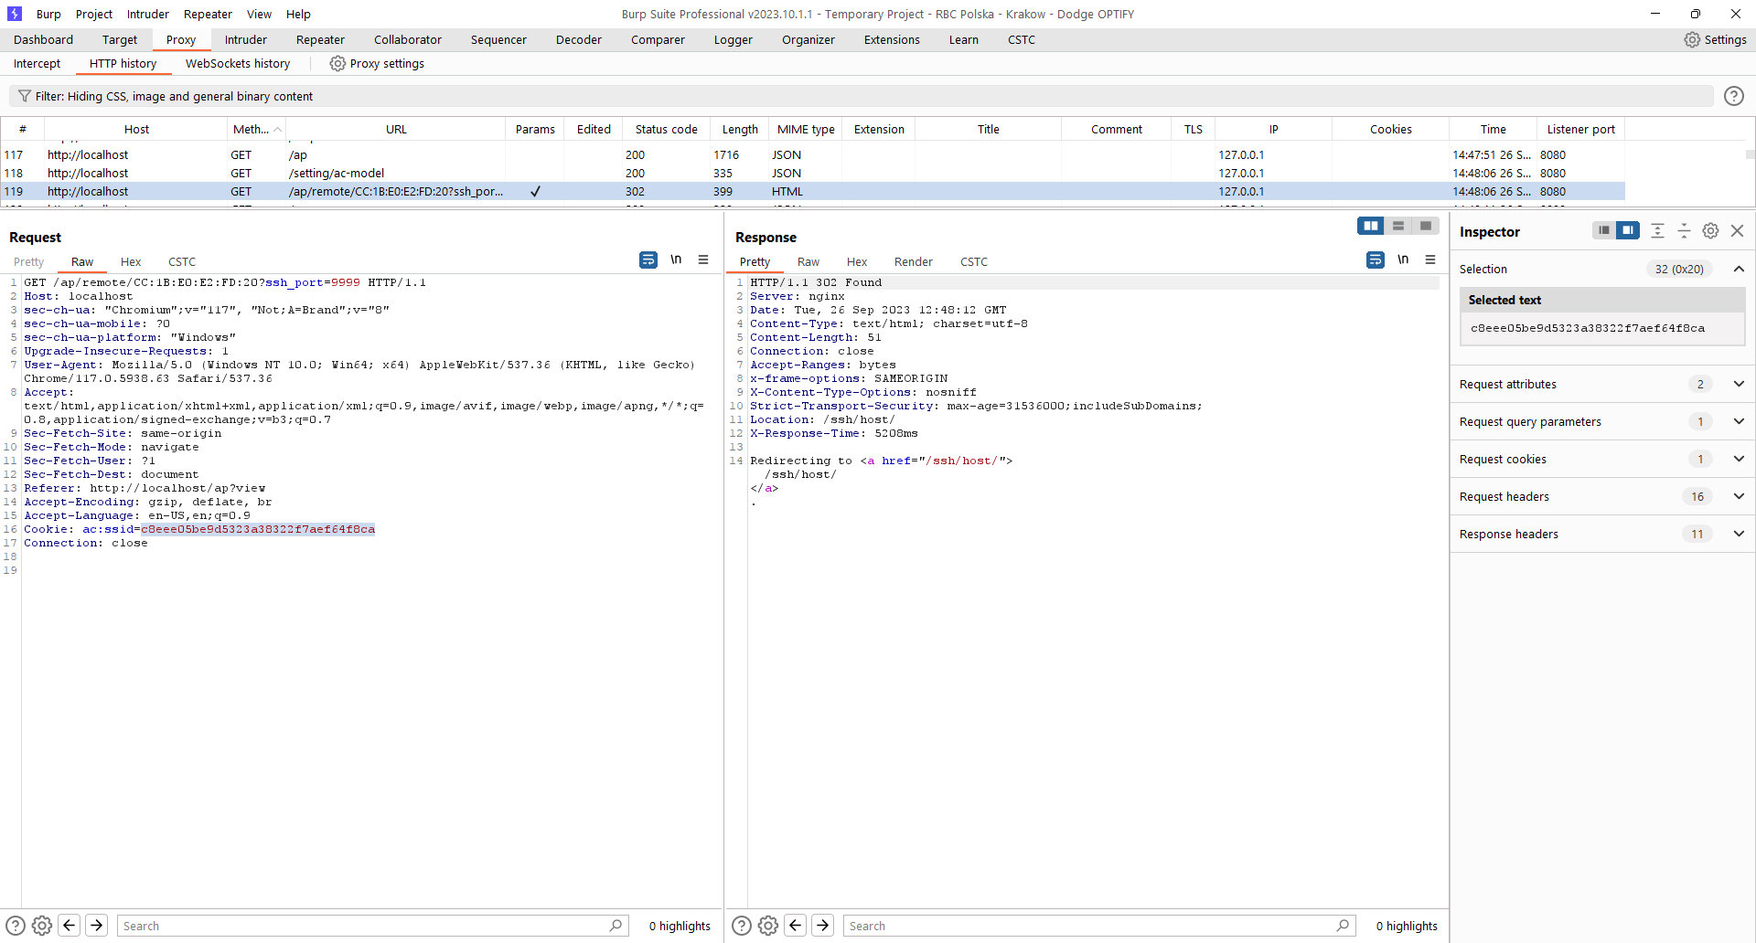Select side-by-side request/response layout

point(1370,226)
